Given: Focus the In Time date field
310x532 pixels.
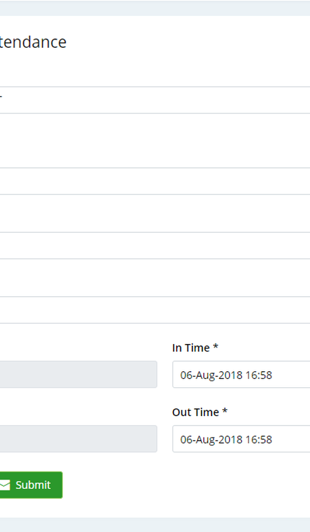Looking at the screenshot, I should [242, 375].
